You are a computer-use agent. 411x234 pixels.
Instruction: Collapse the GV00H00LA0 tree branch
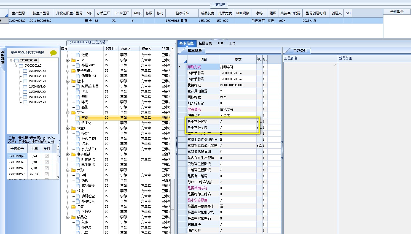15,66
